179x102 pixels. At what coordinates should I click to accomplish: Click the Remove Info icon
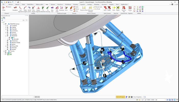[124, 9]
